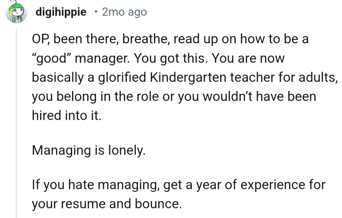Viewport: 342px width, 218px height.
Task: Click the phrase "teacher for adults"
Action: 281,78
